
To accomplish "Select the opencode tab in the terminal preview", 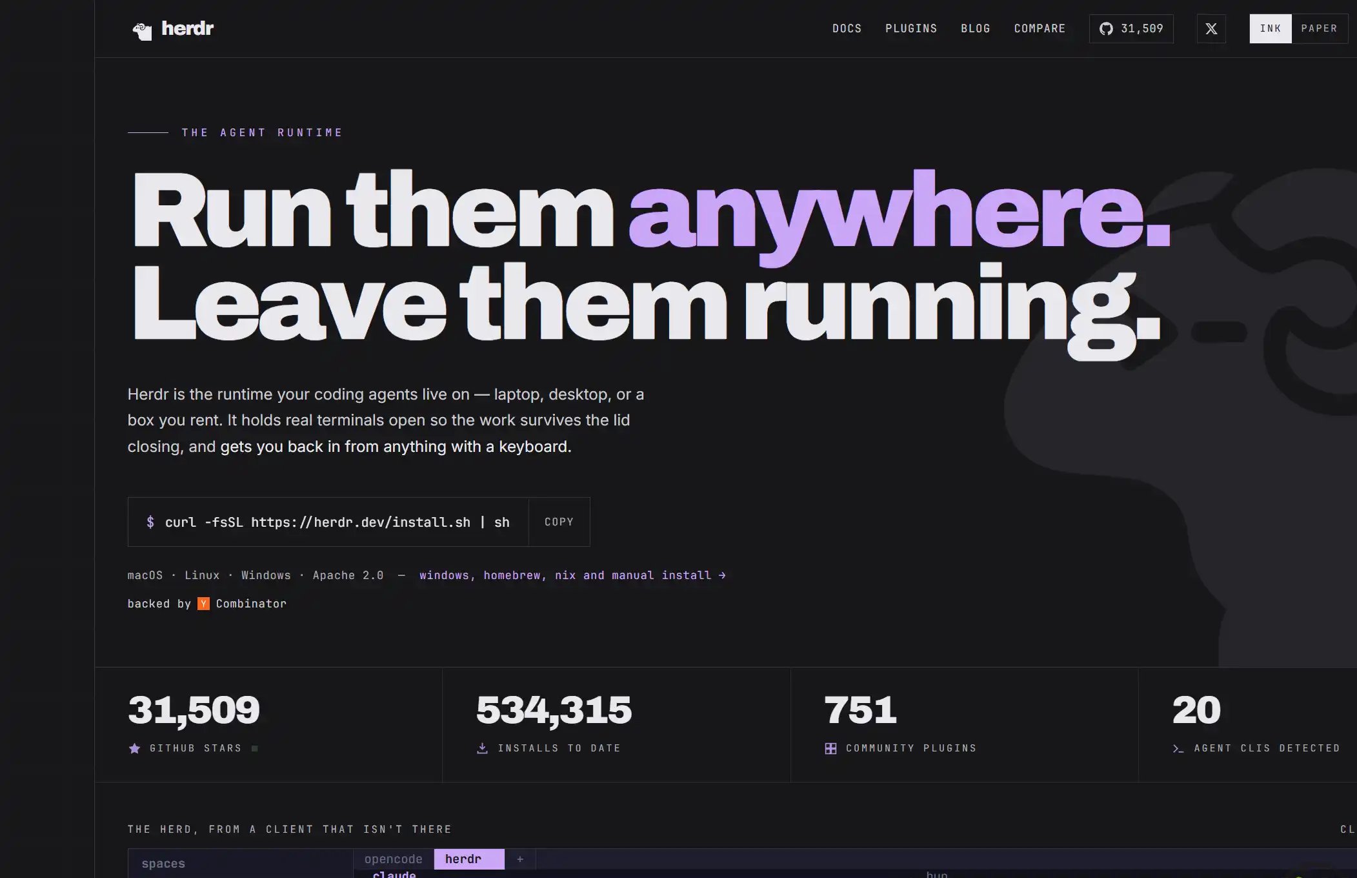I will [x=394, y=859].
